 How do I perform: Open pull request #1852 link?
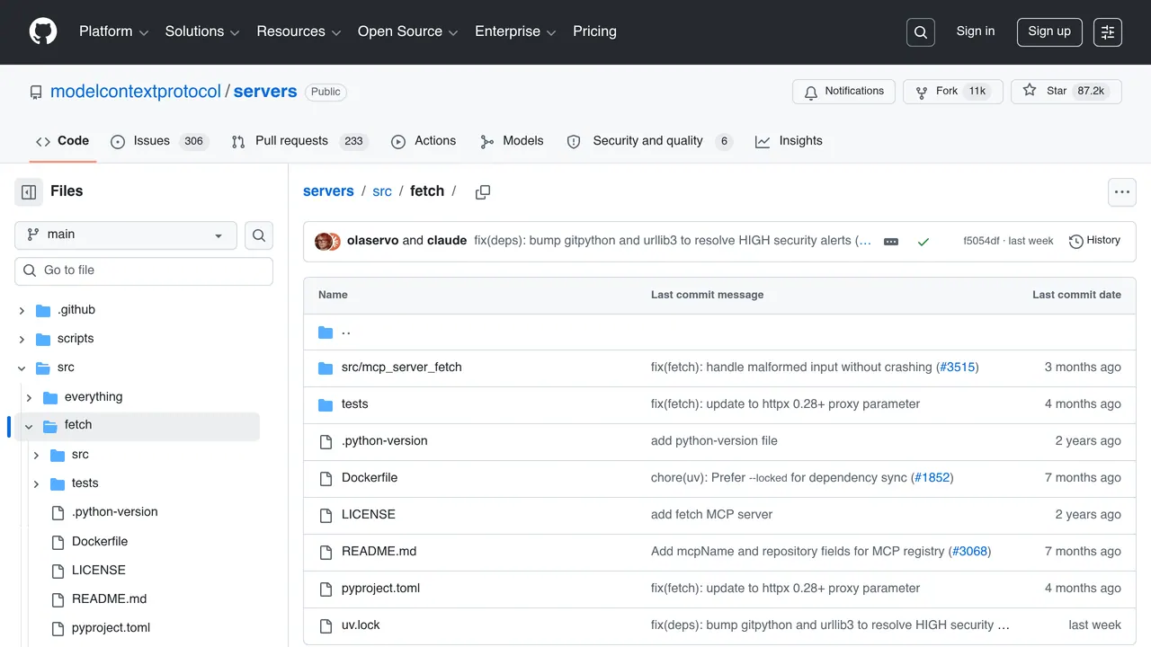coord(932,478)
